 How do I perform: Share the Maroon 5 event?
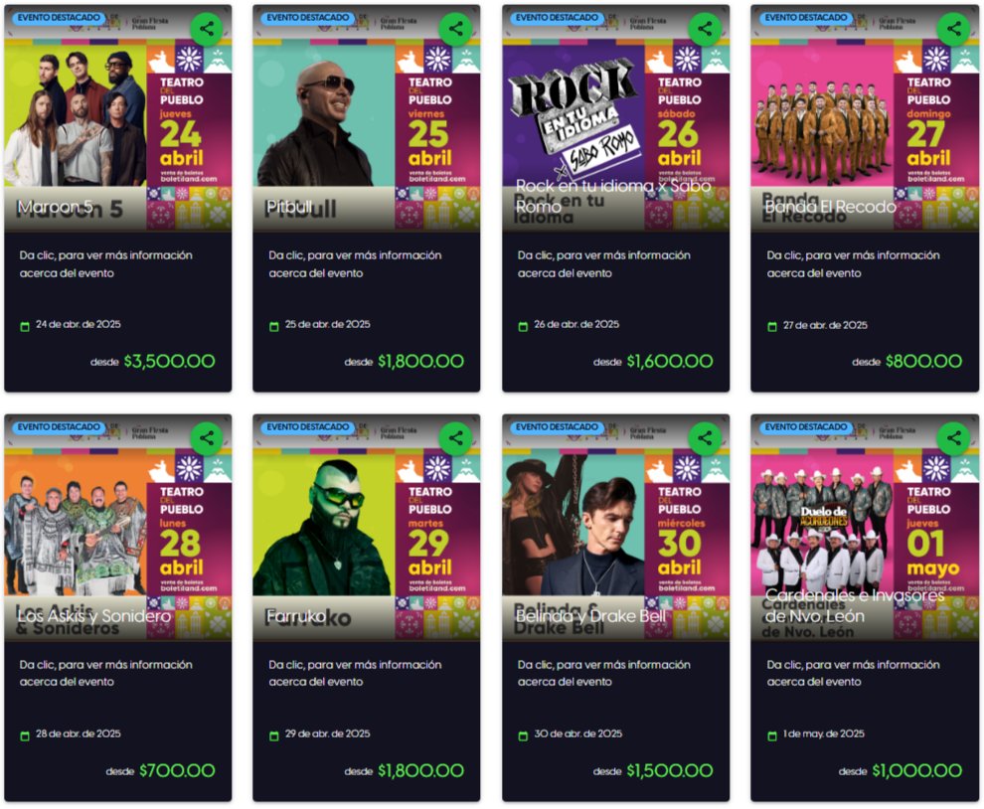tap(207, 28)
